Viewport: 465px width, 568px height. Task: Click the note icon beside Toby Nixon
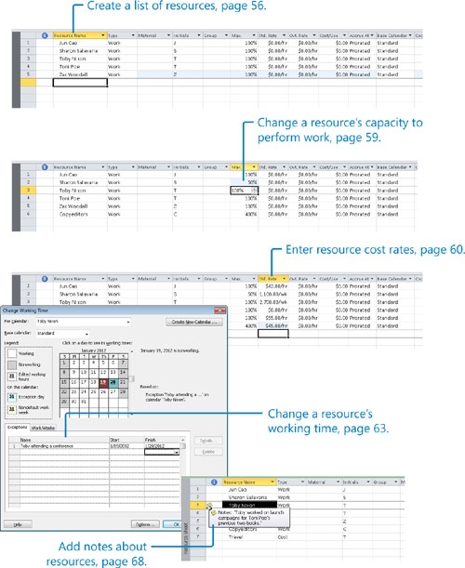pyautogui.click(x=210, y=505)
